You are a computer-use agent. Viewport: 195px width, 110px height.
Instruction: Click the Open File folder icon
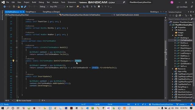tap(19, 7)
